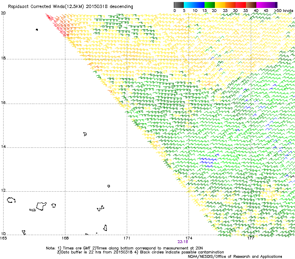Screen dimensions: 295x259
Task: Click the small island outline near 14.5N 169E
Action: [85, 134]
